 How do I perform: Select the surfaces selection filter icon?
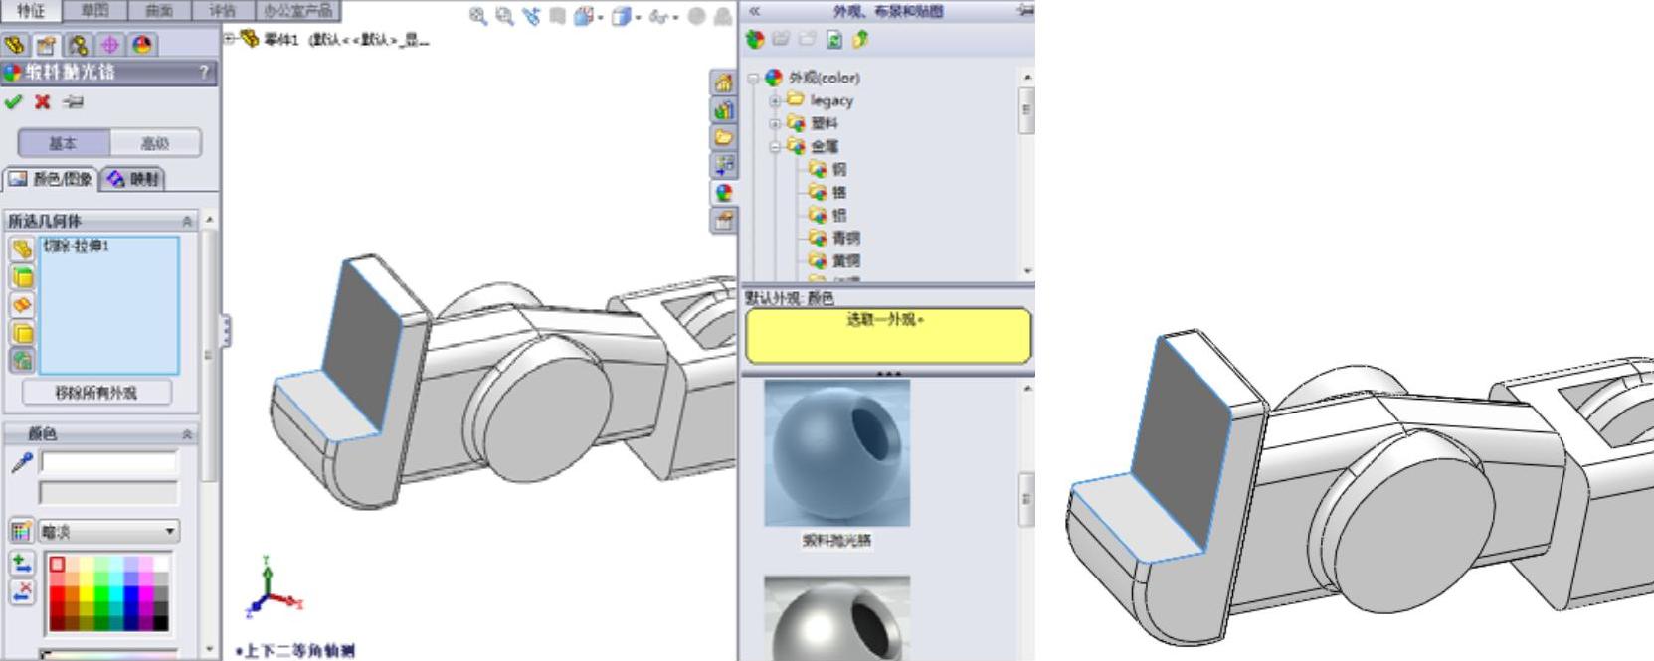[x=22, y=305]
